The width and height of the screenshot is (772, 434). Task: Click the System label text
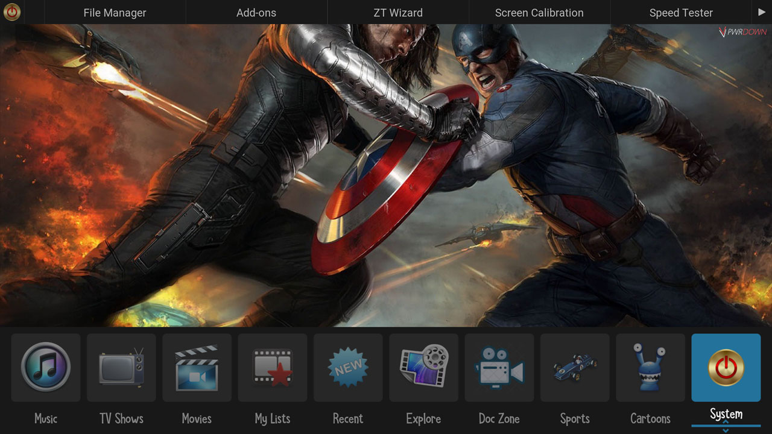pos(726,414)
